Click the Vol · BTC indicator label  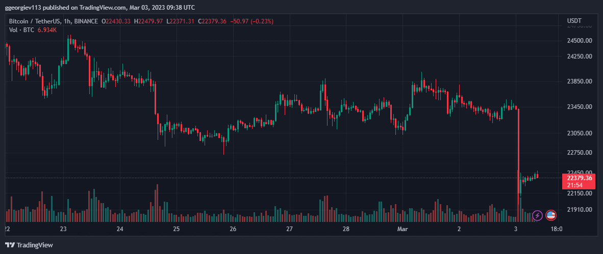click(21, 30)
